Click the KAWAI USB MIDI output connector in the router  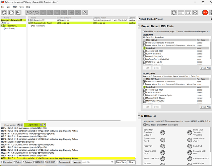tap(190, 159)
